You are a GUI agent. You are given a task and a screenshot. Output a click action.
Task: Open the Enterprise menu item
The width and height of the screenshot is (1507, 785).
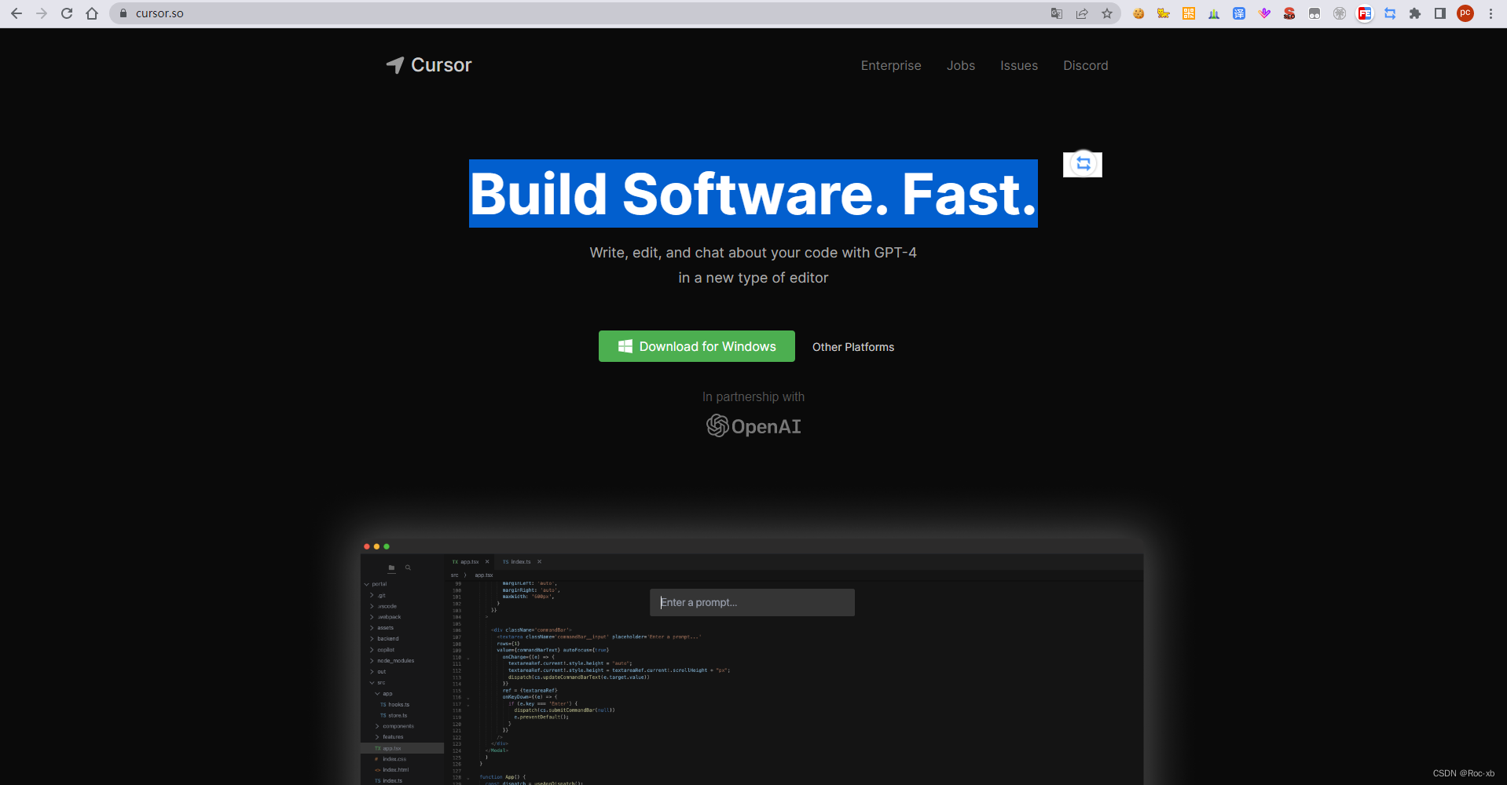[x=890, y=65]
